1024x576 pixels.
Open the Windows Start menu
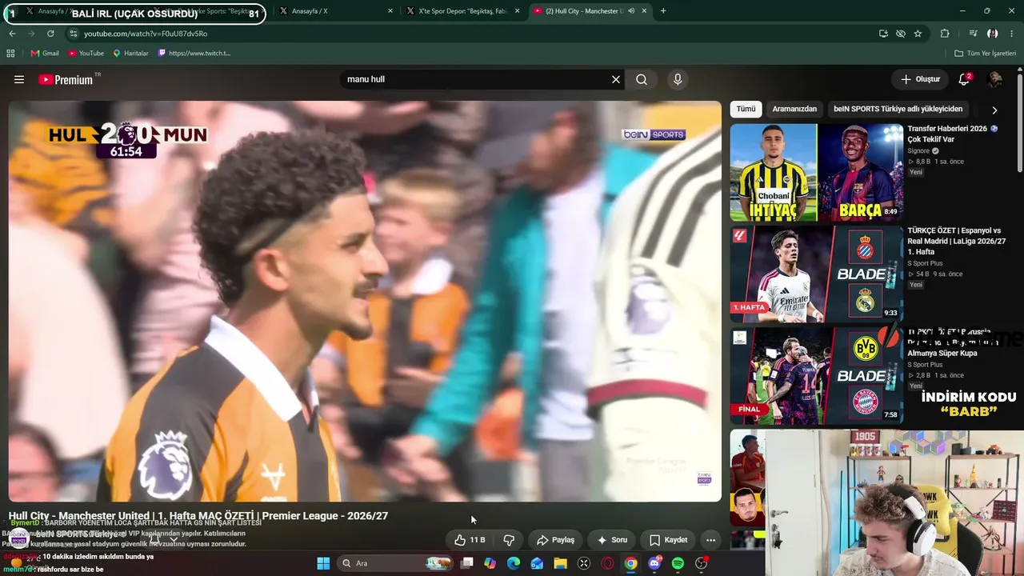[323, 563]
